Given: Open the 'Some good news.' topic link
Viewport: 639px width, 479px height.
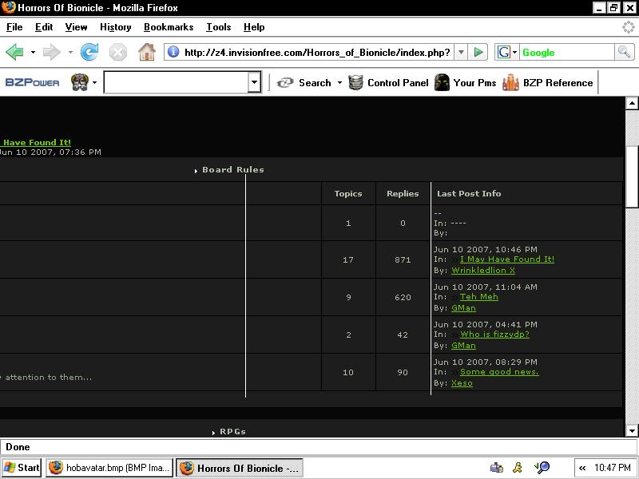Looking at the screenshot, I should click(499, 371).
